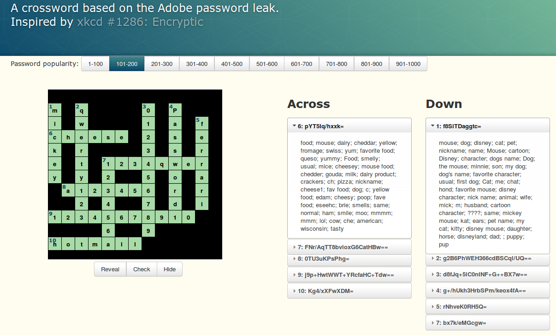Click the xkcd #1286: Encryptic link
Image resolution: width=556 pixels, height=335 pixels.
140,22
